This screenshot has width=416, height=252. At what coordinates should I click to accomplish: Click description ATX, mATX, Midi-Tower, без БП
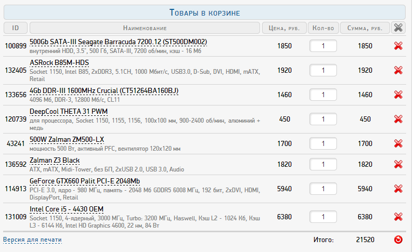tap(107, 169)
